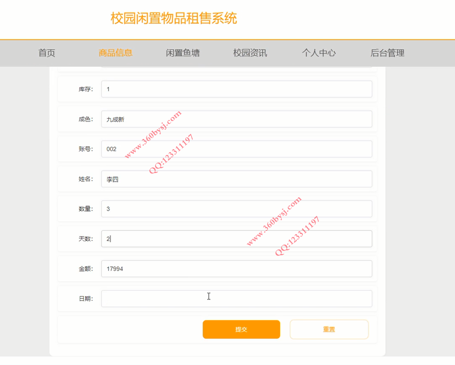Click the 数量 input field
This screenshot has height=365, width=455.
pos(237,209)
